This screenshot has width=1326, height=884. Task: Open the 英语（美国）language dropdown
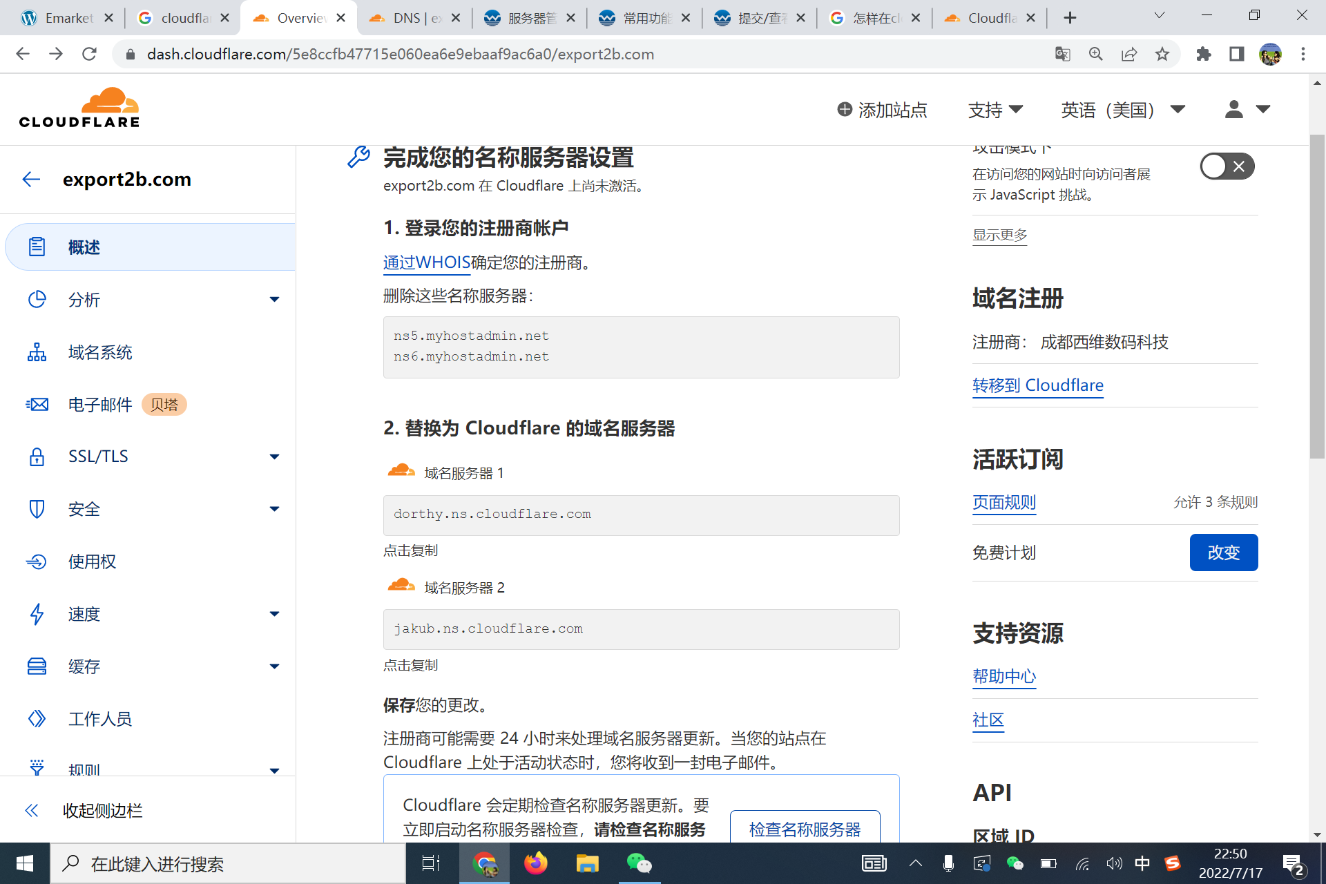pyautogui.click(x=1122, y=110)
